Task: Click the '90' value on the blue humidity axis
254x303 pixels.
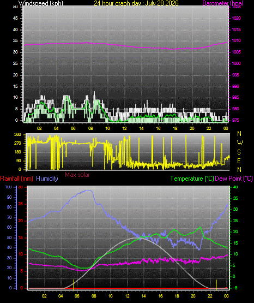Action: 9,197
